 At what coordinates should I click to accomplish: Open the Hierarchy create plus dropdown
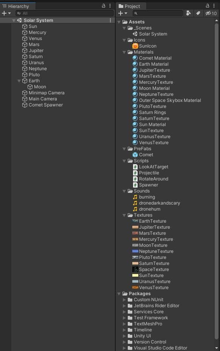pyautogui.click(x=6, y=14)
